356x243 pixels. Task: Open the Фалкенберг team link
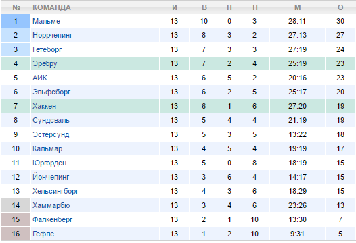52,219
